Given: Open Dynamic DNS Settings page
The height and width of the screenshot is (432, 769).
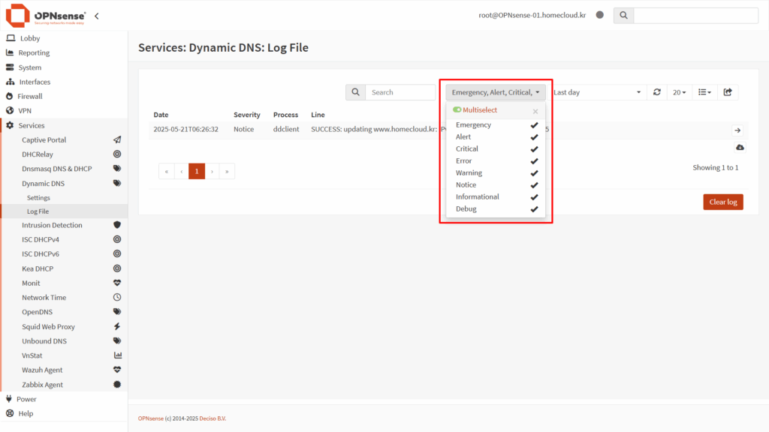Looking at the screenshot, I should [x=38, y=198].
